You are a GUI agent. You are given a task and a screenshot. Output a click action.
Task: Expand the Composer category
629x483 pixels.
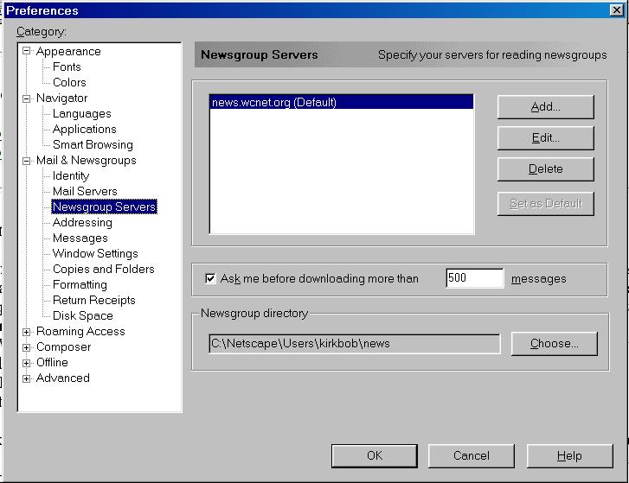pyautogui.click(x=27, y=347)
